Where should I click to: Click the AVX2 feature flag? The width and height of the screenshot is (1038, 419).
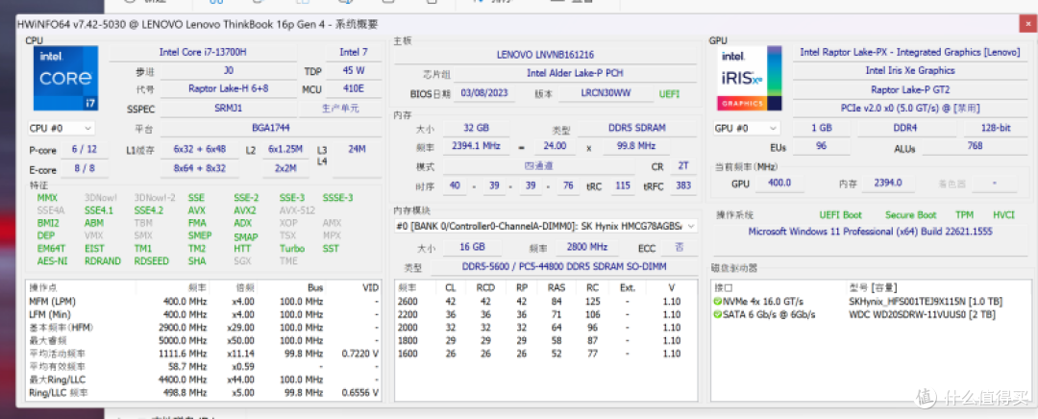[244, 210]
